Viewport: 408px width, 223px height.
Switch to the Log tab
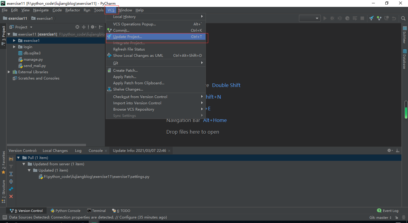pos(78,151)
